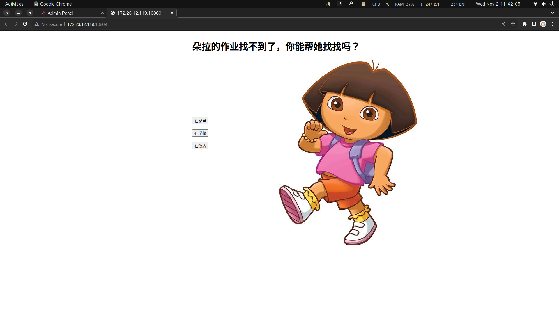Bookmark this page with star icon
The image size is (559, 314).
pos(513,24)
